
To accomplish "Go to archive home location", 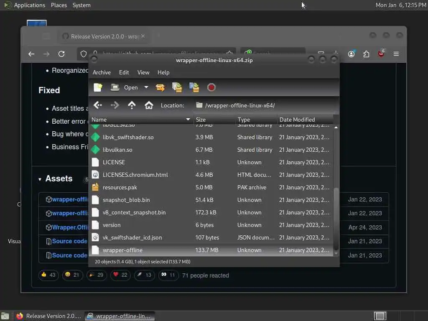I will [x=149, y=105].
